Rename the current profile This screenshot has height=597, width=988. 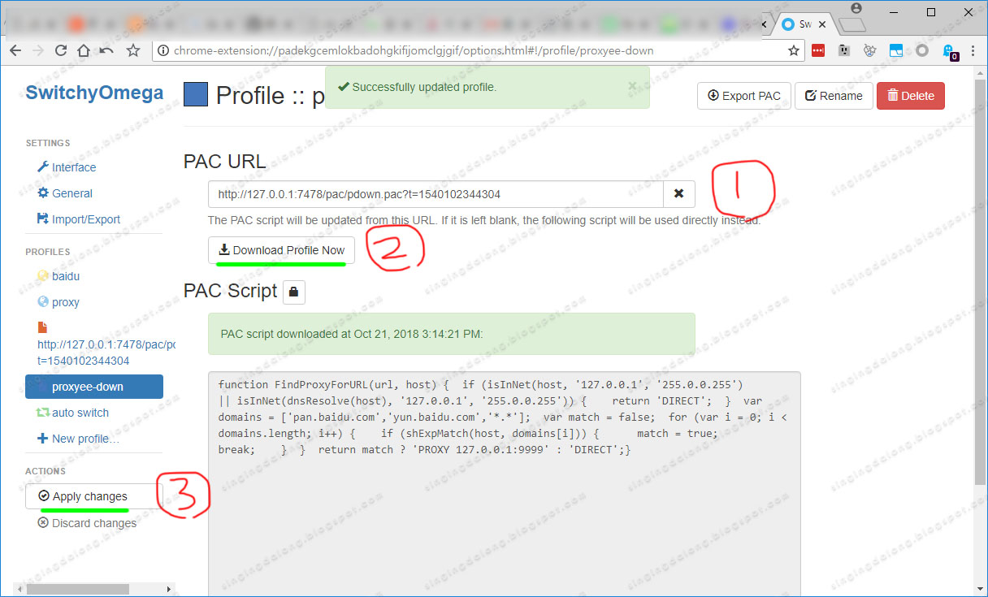(x=834, y=96)
